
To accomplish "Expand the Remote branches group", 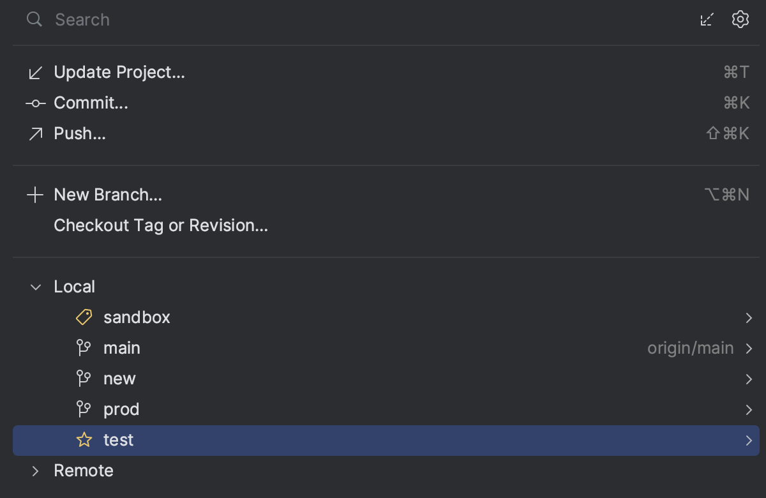I will pyautogui.click(x=36, y=471).
